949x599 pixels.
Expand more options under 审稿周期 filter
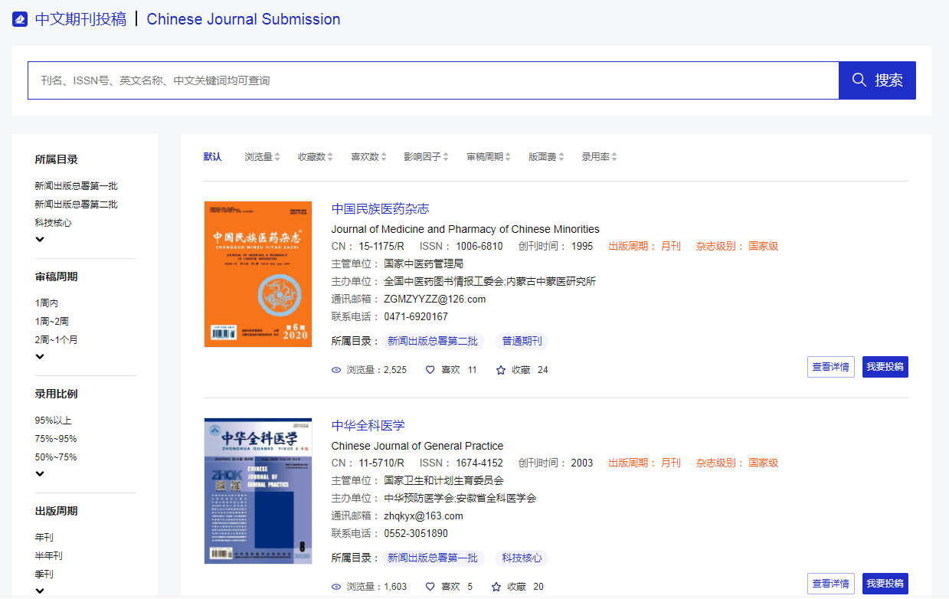pos(40,357)
